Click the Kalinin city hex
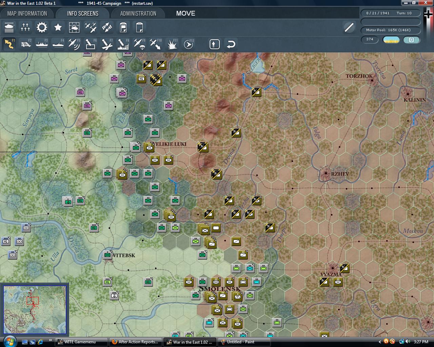 [408, 94]
